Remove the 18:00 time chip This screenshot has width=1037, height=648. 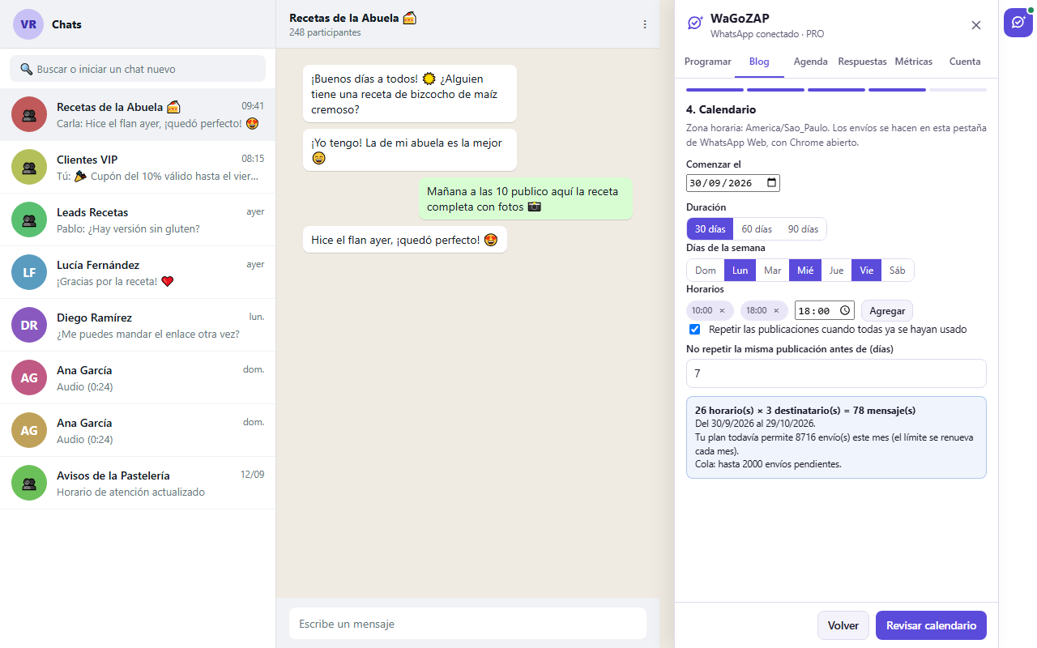[x=776, y=310]
